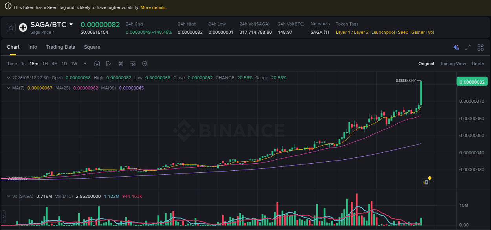Click the Launchpool token tag
Viewport: 491px width, 230px height.
(x=383, y=32)
